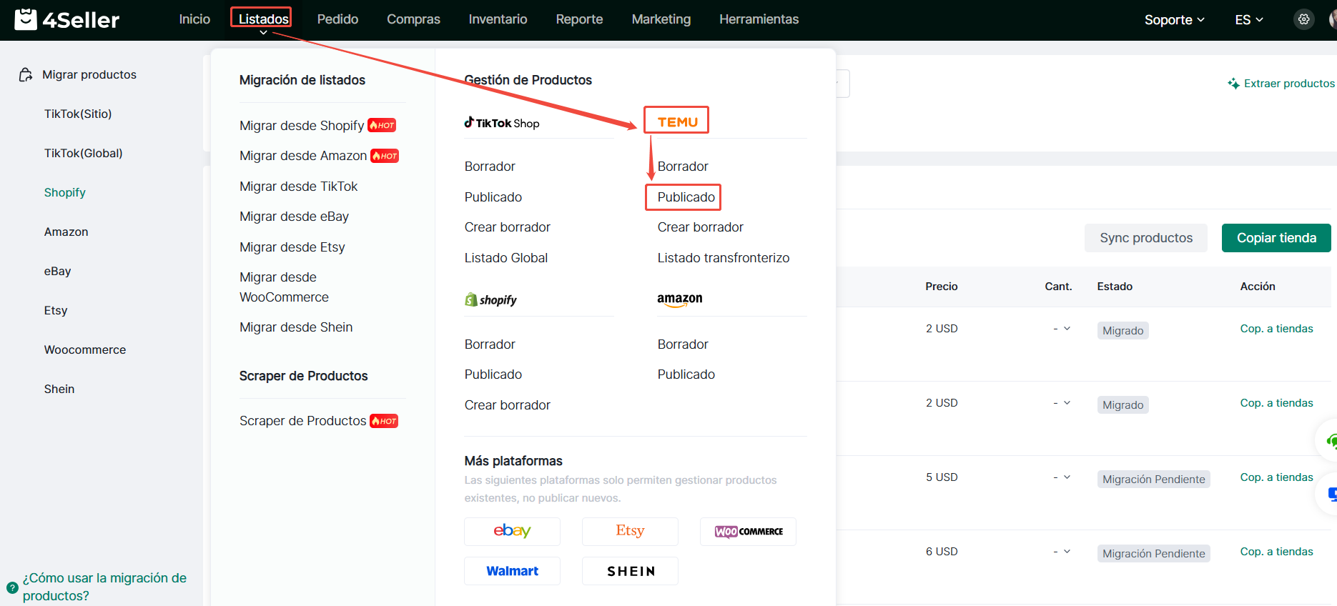Select the SHEIN platform tile

630,571
